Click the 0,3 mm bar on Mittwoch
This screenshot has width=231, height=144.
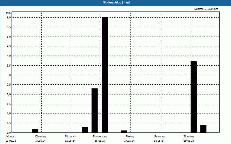point(85,130)
